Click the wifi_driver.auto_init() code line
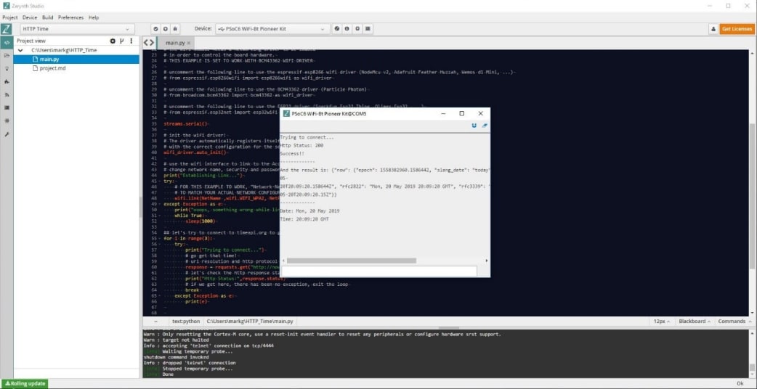This screenshot has width=757, height=389. click(x=196, y=152)
